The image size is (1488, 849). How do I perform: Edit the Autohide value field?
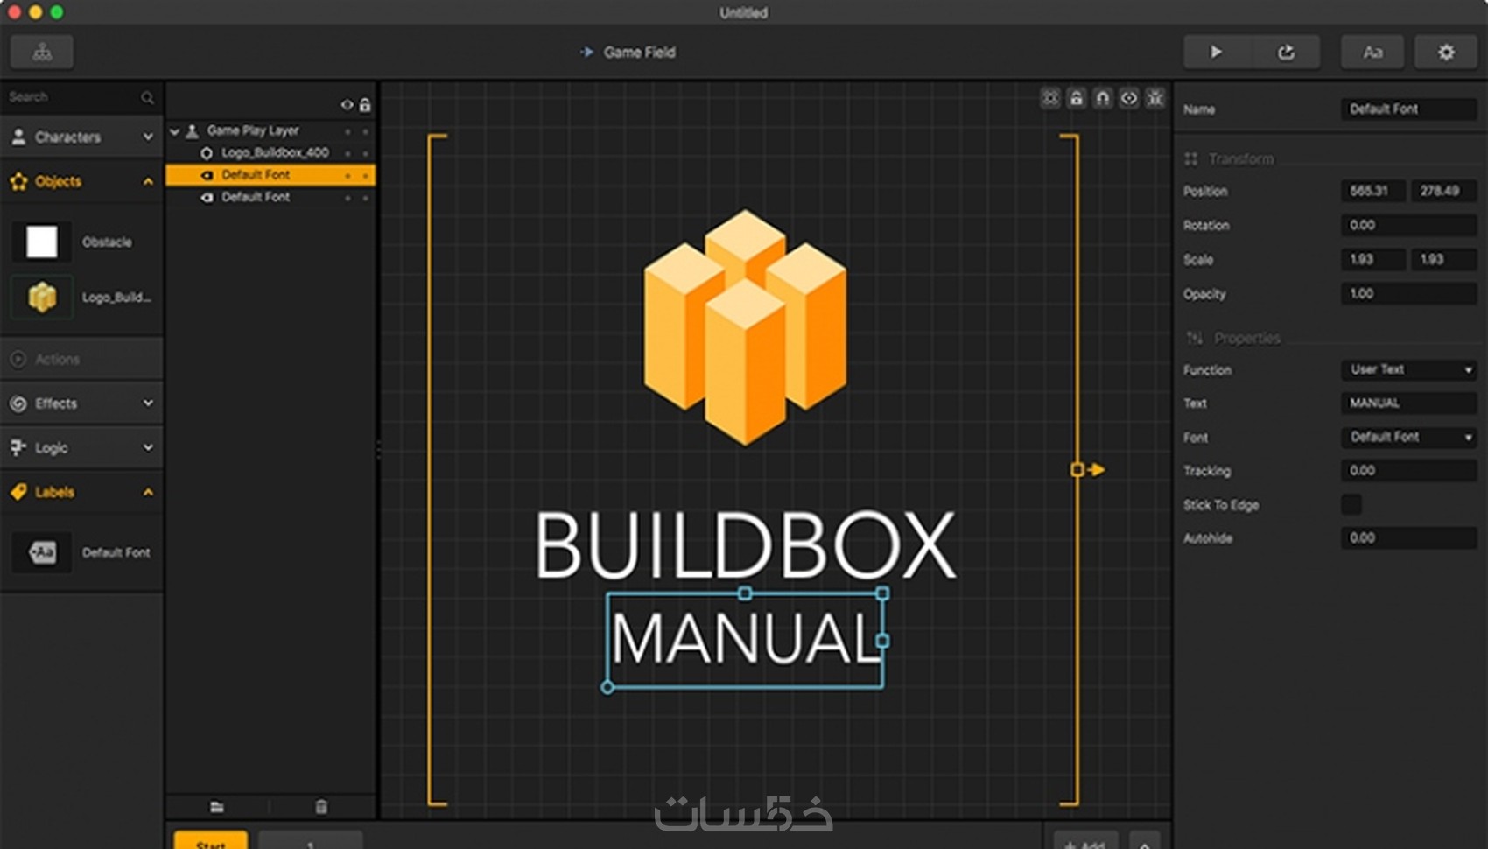pos(1409,537)
